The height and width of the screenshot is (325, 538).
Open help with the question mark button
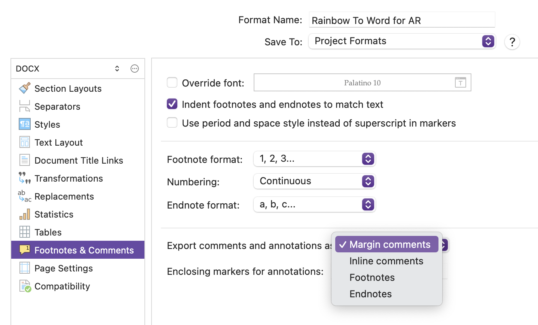pyautogui.click(x=512, y=42)
